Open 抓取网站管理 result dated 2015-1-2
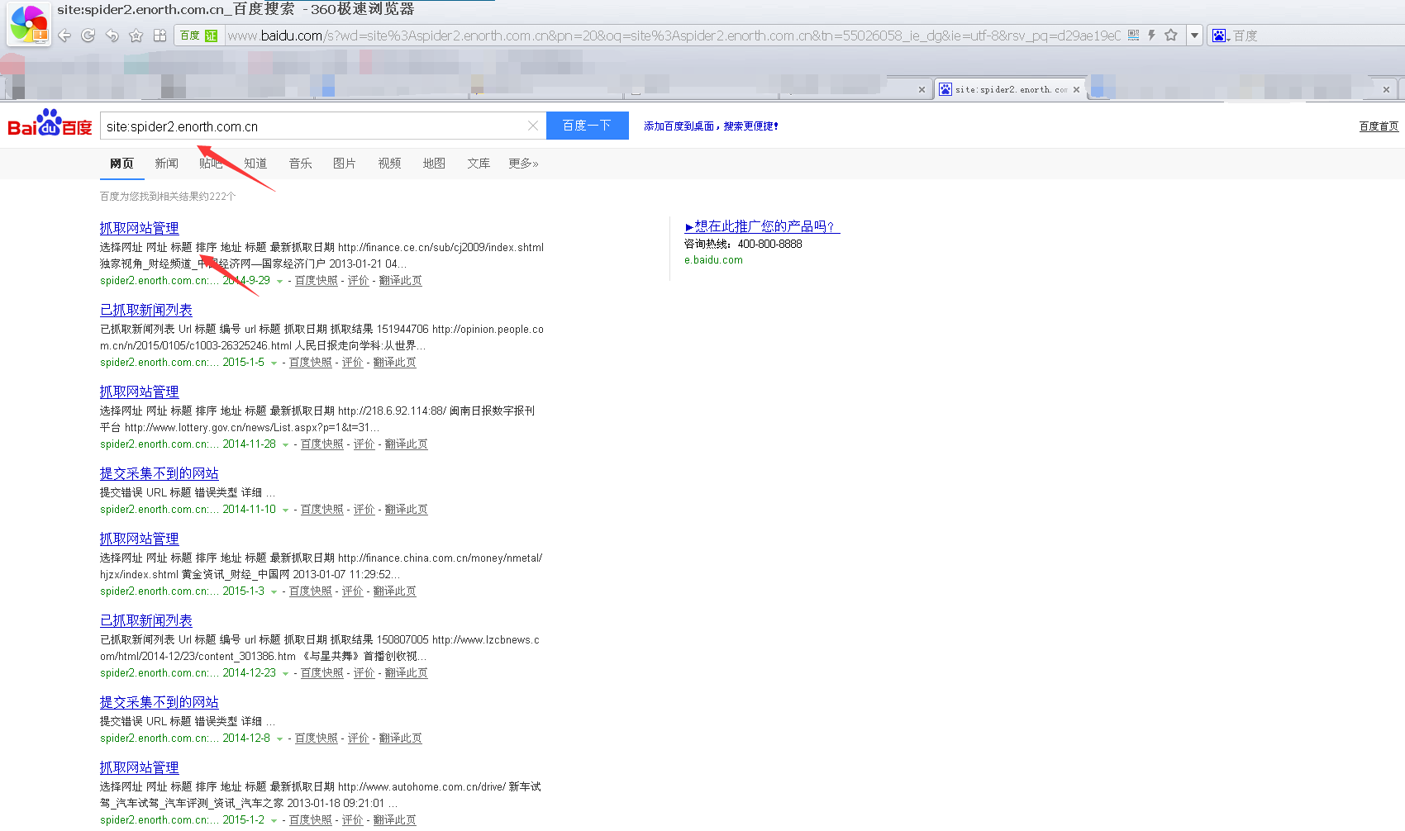 pyautogui.click(x=139, y=767)
